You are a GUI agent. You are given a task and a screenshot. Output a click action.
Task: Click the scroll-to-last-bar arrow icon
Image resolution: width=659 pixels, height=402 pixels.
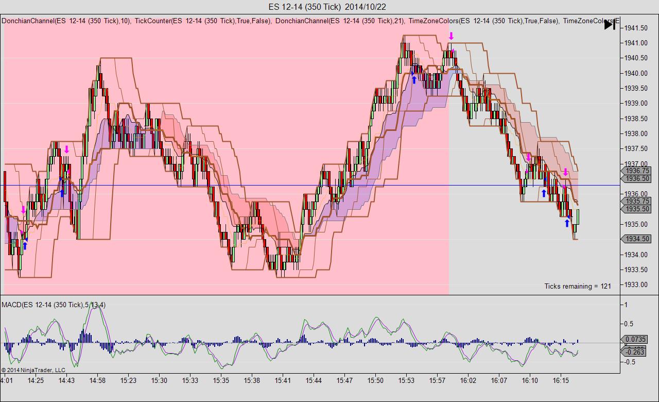610,25
